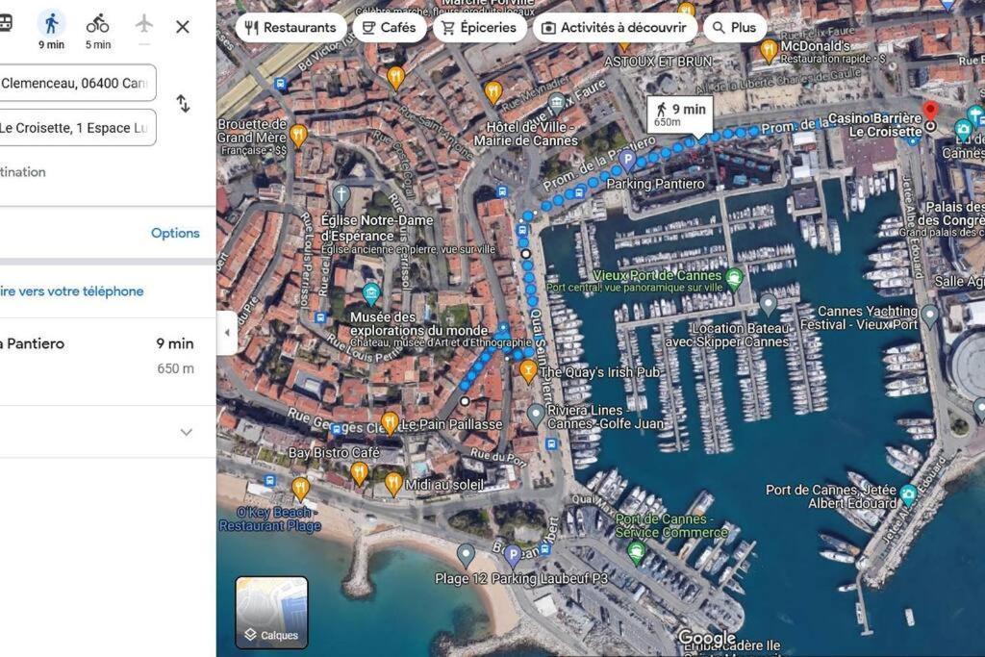Screen dimensions: 985x657
Task: Filter map by Restaurants
Action: click(x=290, y=28)
